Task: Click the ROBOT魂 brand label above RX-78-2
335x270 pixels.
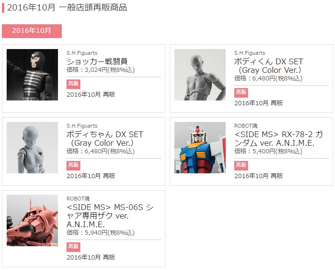Action: 246,126
